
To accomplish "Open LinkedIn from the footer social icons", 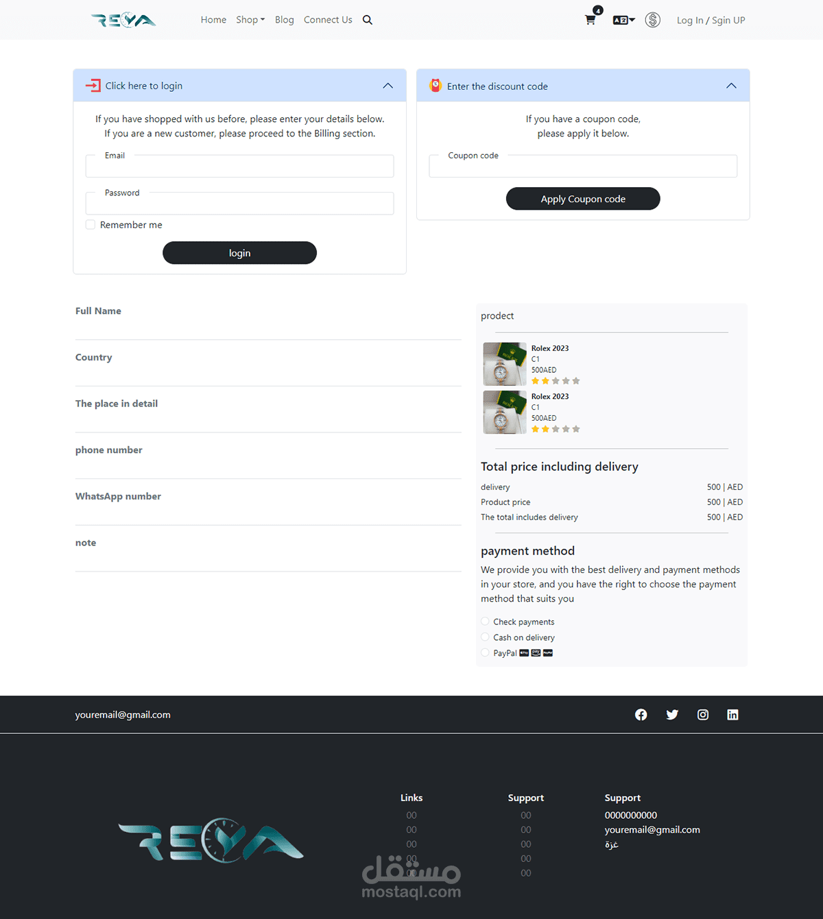I will [x=732, y=714].
